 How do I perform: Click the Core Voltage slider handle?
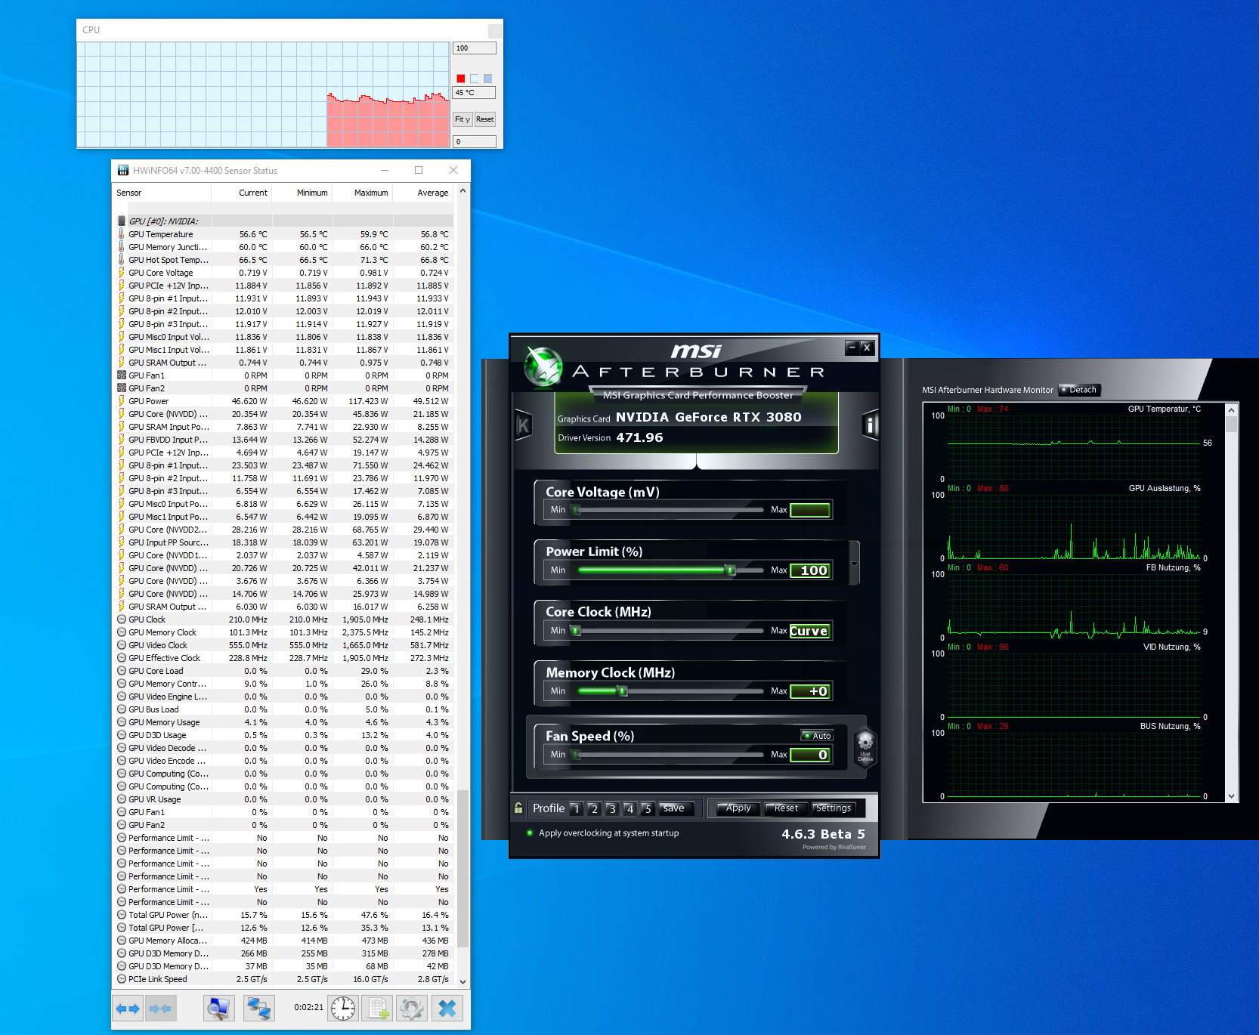tap(577, 510)
